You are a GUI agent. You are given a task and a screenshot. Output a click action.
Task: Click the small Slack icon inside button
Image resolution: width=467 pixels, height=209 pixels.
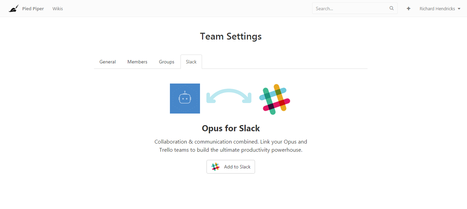[x=215, y=167]
